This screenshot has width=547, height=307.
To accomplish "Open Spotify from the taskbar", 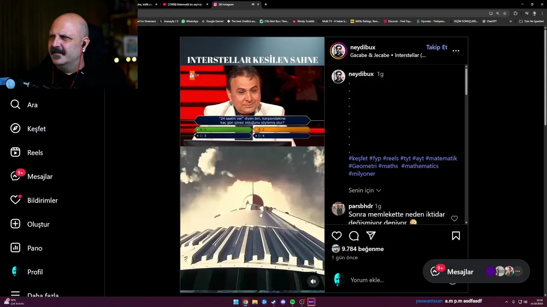I will 292,302.
